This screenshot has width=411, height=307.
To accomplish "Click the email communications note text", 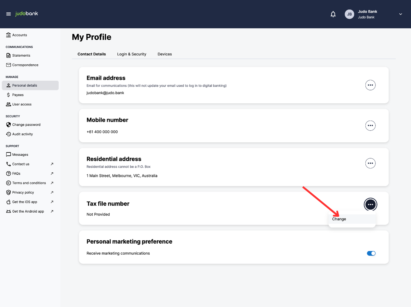I will point(156,86).
